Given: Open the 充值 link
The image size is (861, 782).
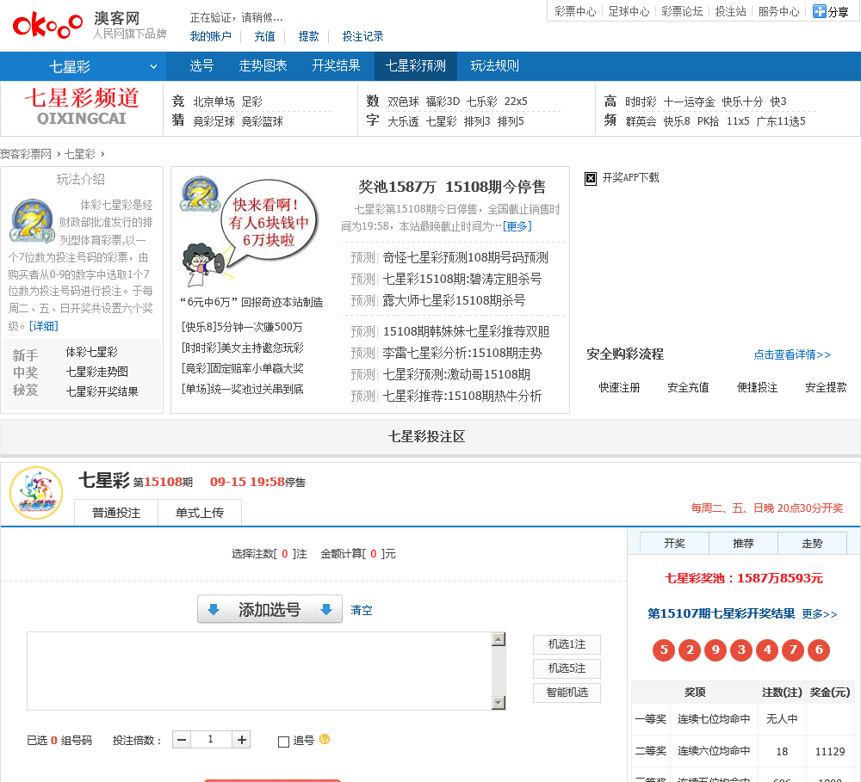Looking at the screenshot, I should click(x=264, y=36).
